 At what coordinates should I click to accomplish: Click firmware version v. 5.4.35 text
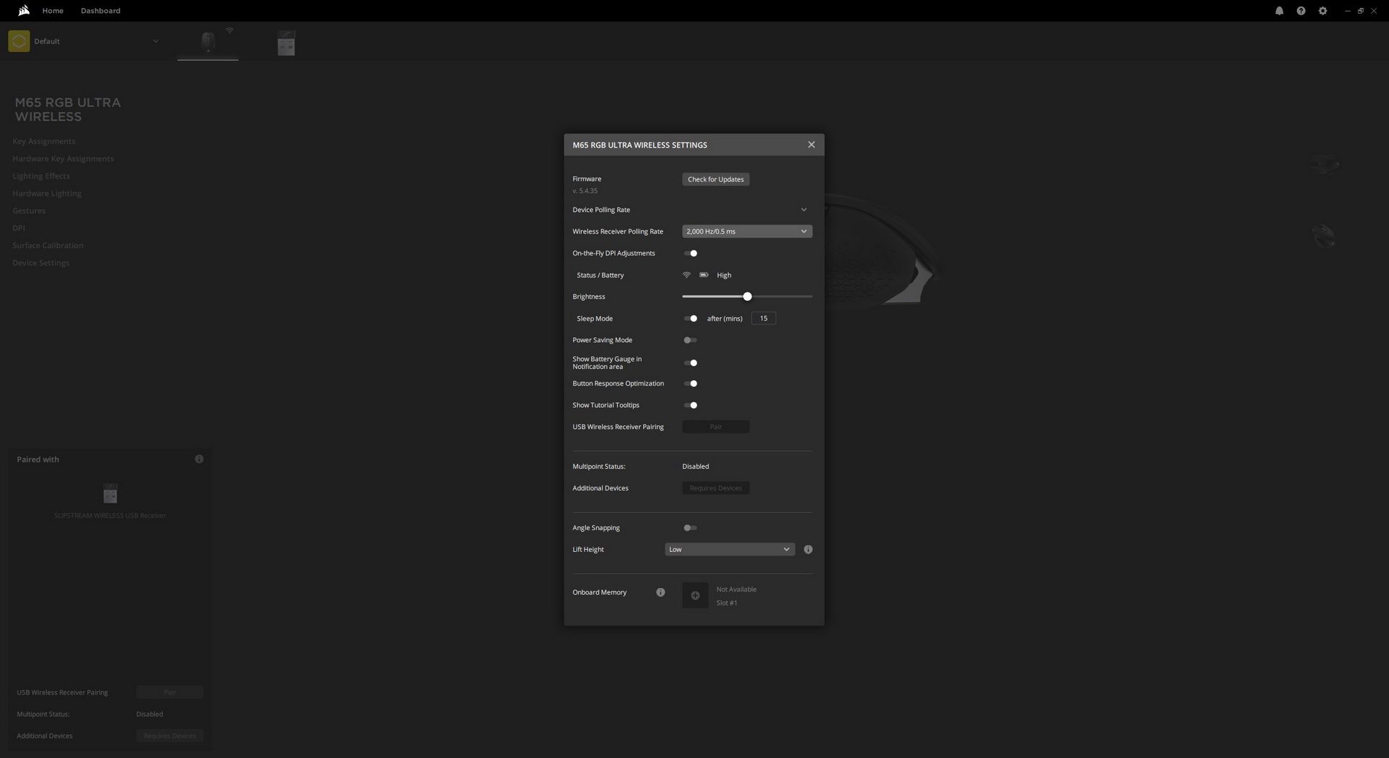585,191
